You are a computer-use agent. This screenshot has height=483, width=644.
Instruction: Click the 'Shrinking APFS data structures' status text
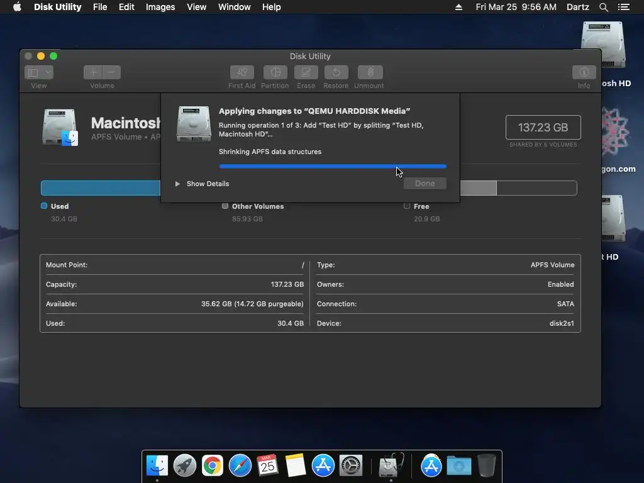tap(270, 152)
